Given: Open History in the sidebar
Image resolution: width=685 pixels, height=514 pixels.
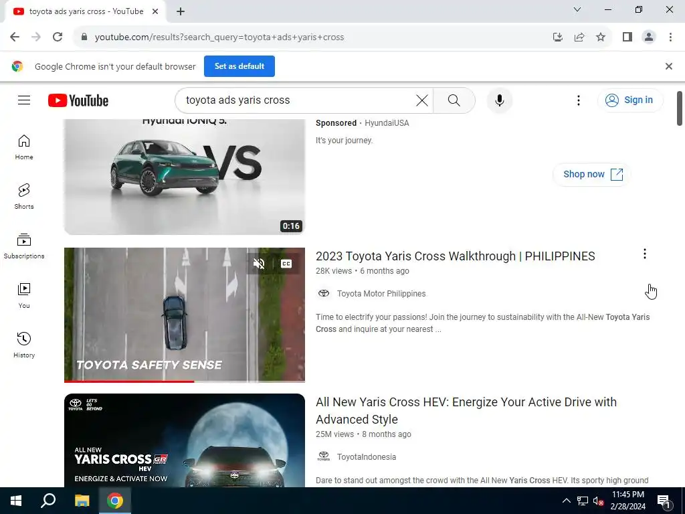Looking at the screenshot, I should (24, 345).
